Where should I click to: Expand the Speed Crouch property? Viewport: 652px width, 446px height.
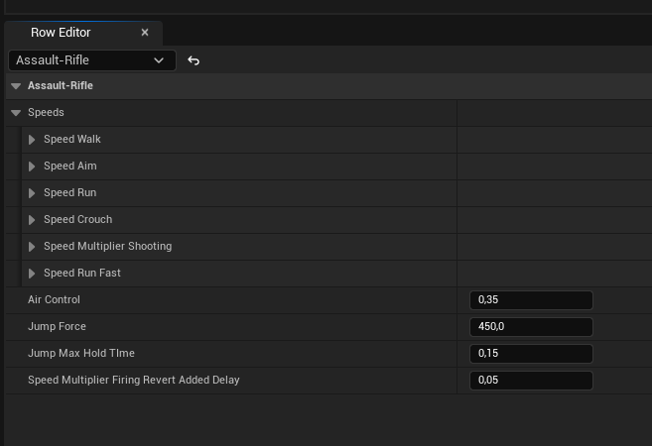[32, 220]
